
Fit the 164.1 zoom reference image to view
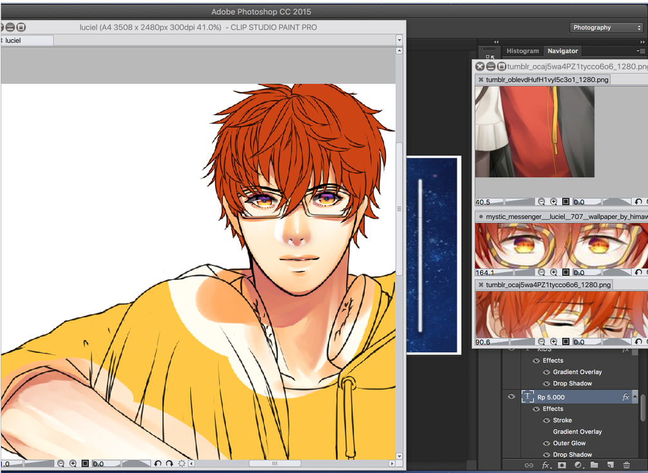click(566, 272)
